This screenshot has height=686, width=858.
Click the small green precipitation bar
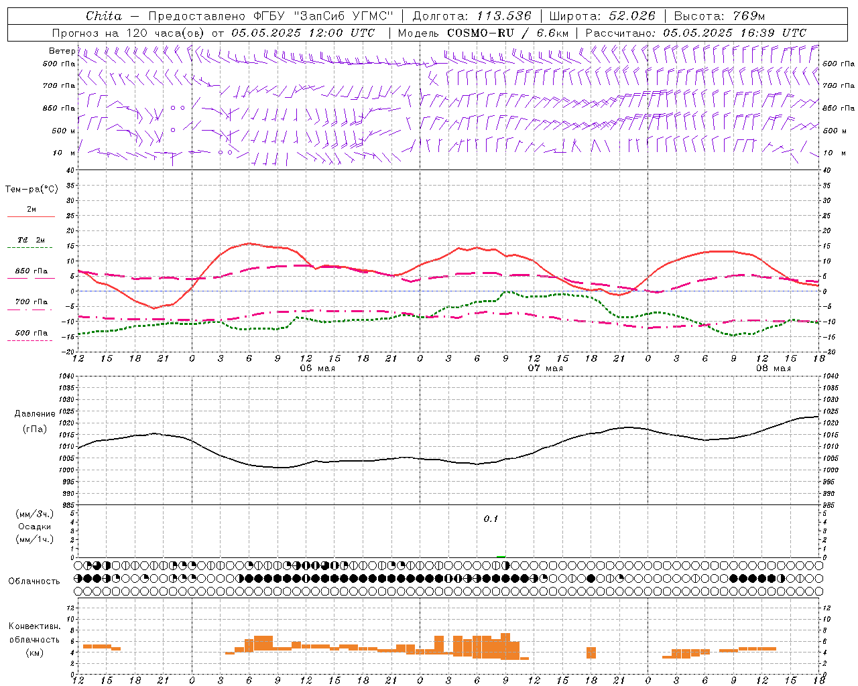(x=501, y=557)
